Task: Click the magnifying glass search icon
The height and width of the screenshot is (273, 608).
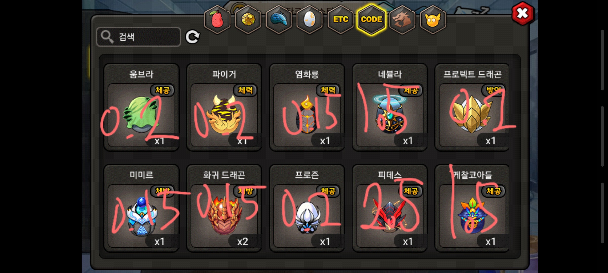Action: click(107, 37)
